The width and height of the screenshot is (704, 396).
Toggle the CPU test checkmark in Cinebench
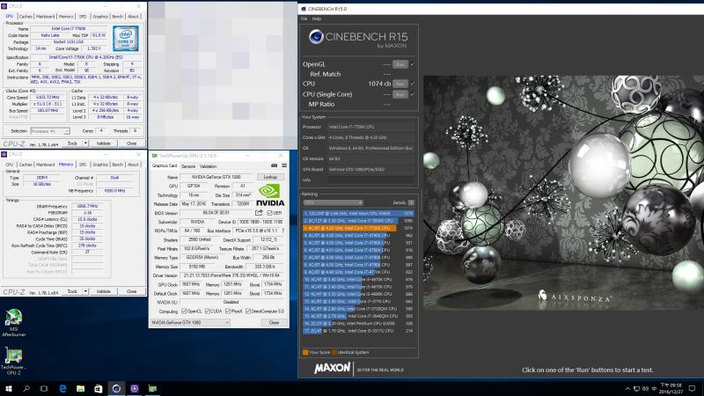coord(413,84)
